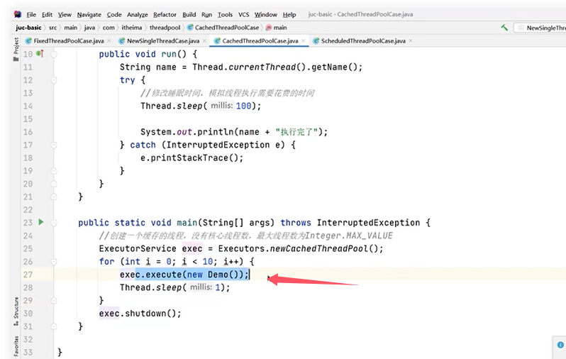The height and width of the screenshot is (359, 566).
Task: Click com in the breadcrumb bar
Action: click(x=109, y=28)
